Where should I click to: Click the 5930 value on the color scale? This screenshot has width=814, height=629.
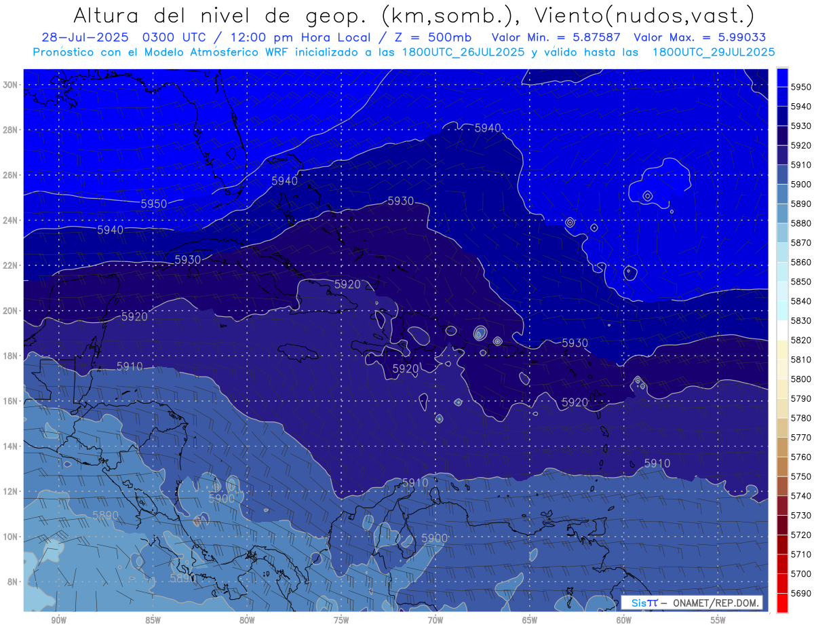[x=801, y=126]
